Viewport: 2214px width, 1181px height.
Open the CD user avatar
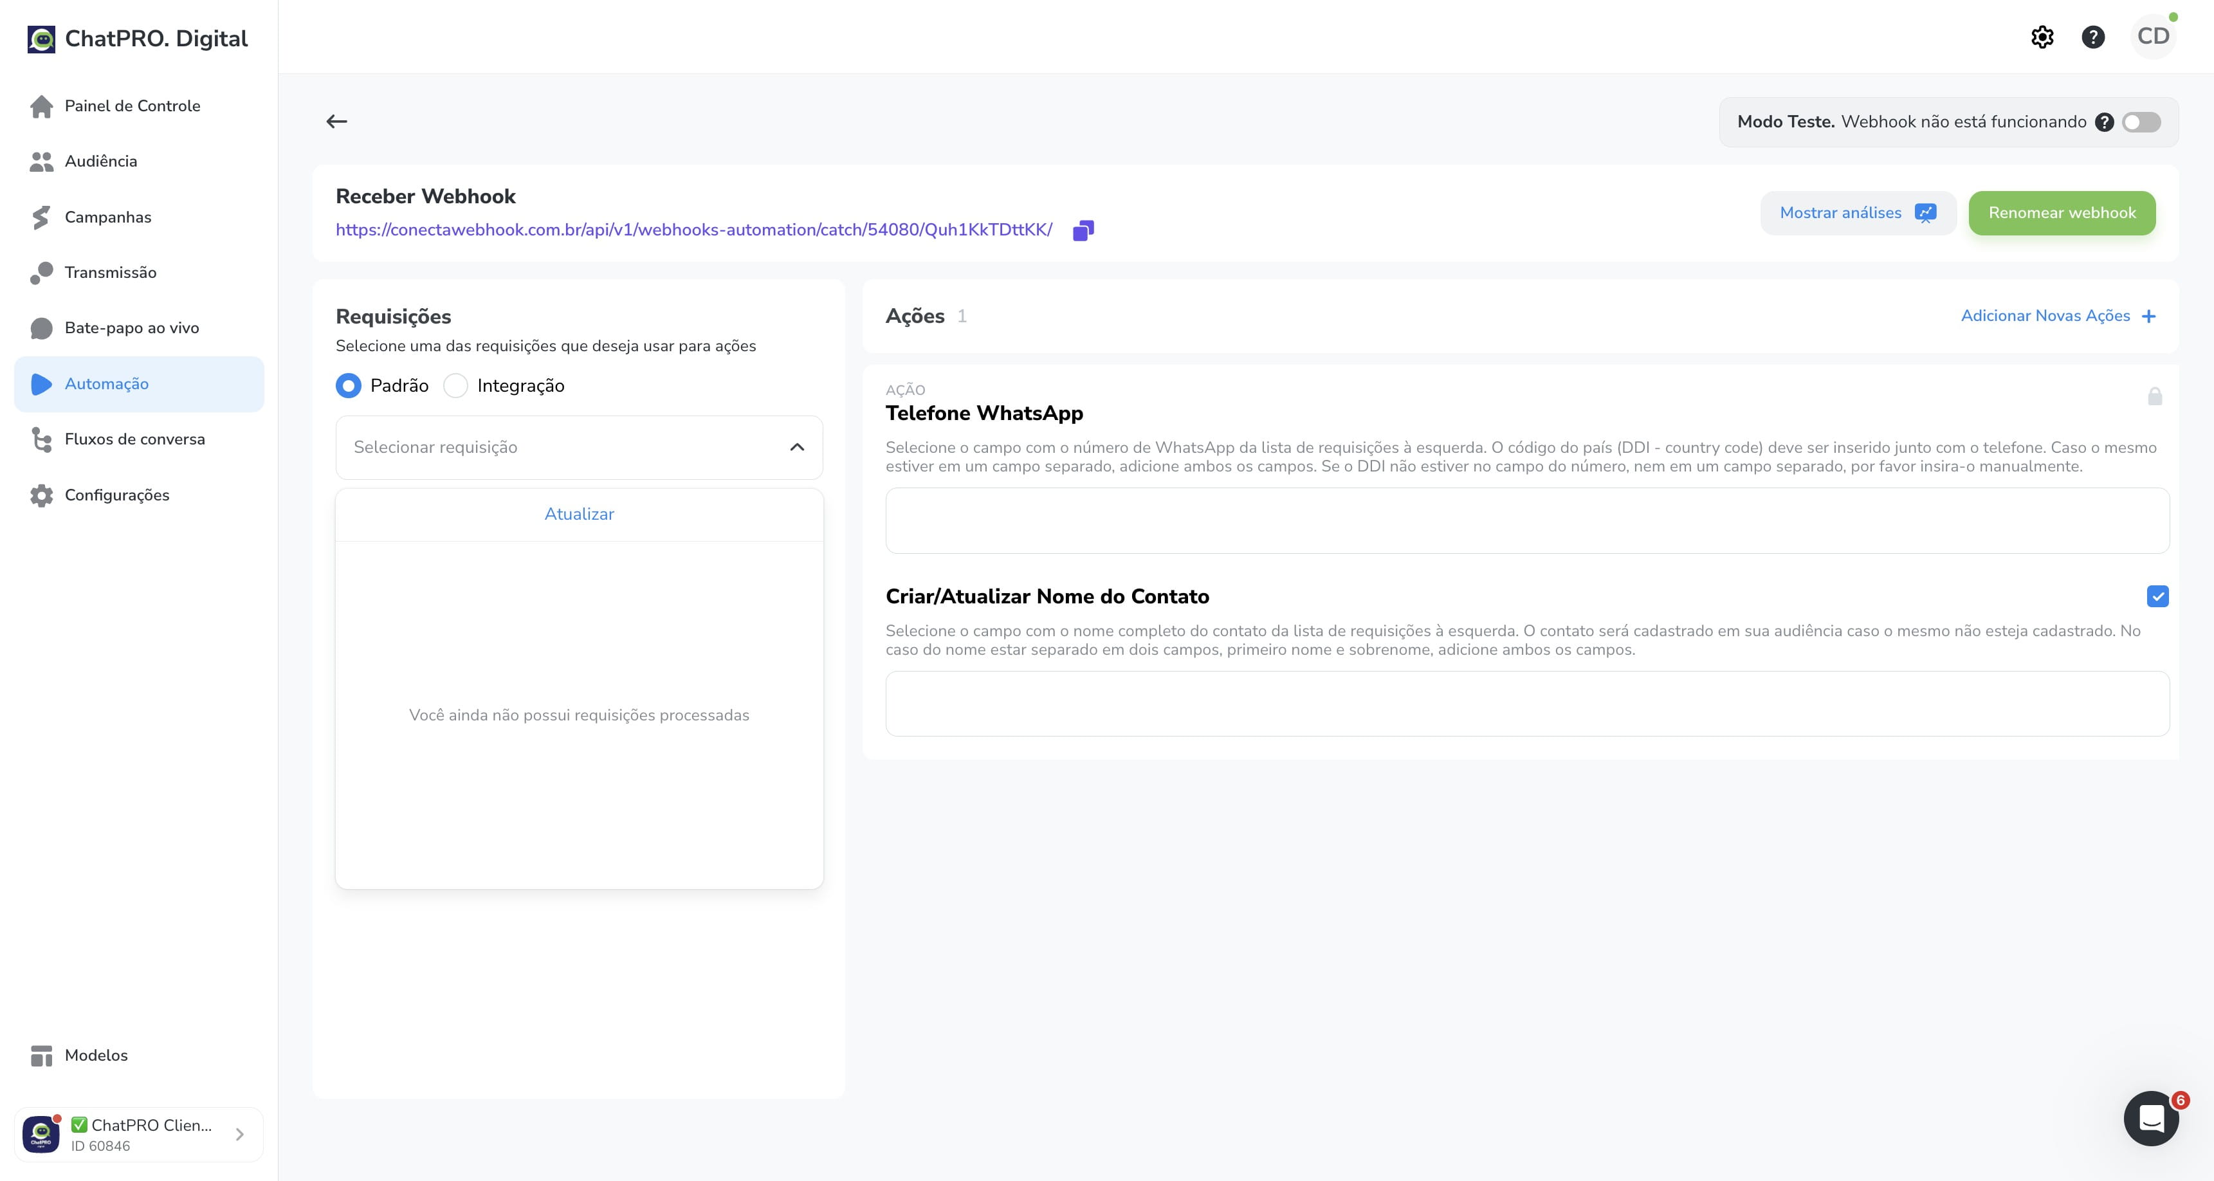[x=2153, y=36]
